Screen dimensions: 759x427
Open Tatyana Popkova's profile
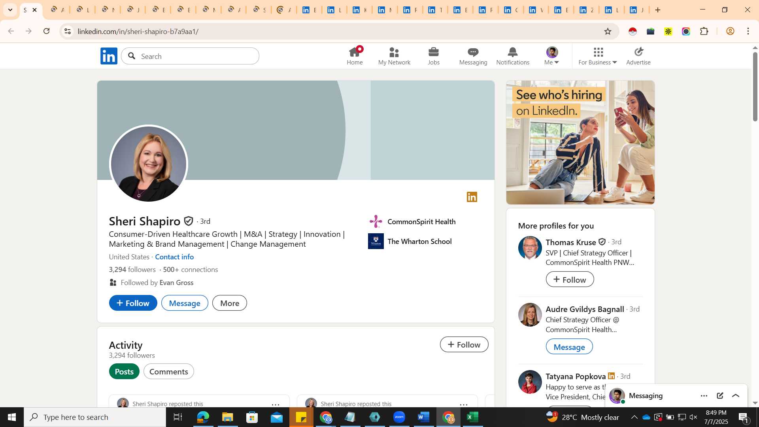pos(576,376)
